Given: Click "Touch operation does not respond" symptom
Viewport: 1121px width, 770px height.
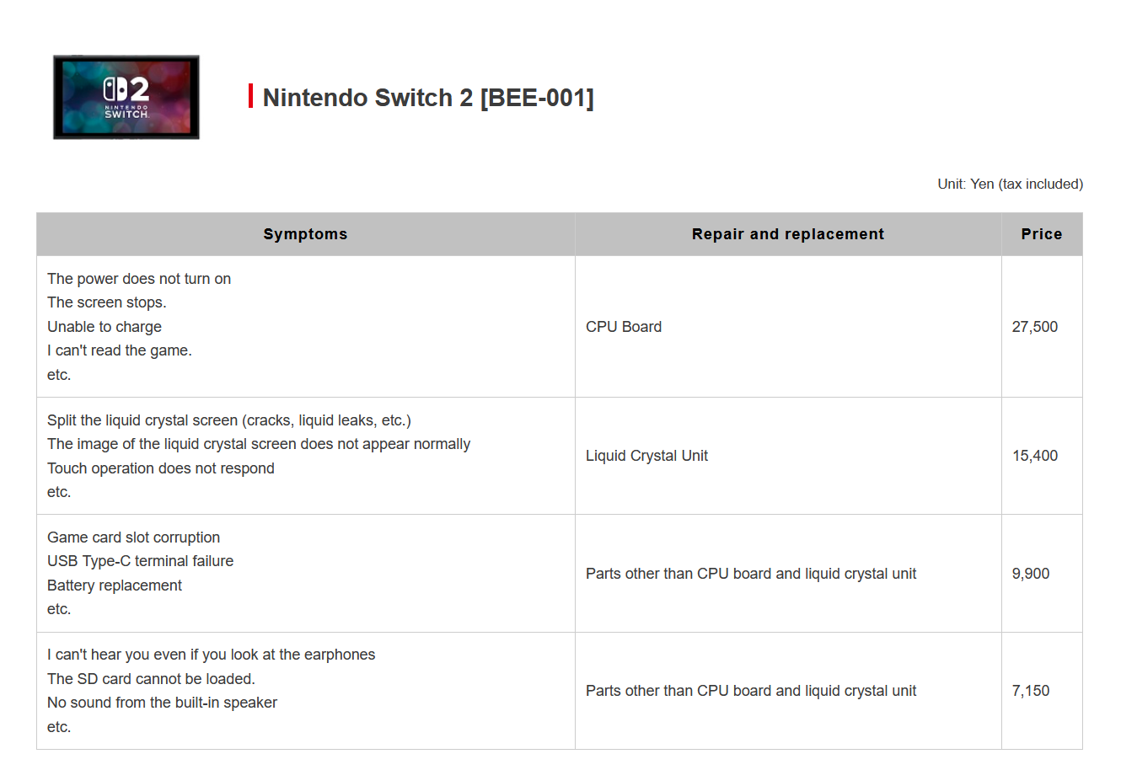Looking at the screenshot, I should 161,468.
